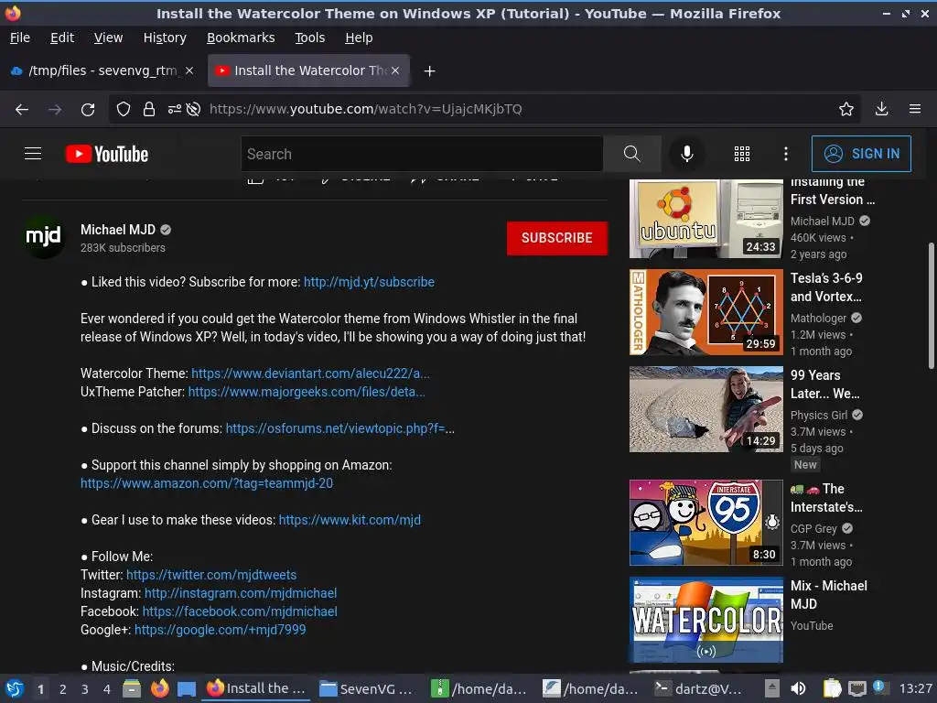Click the show desktop icon in taskbar
Screen dimensions: 937x703
coord(187,688)
